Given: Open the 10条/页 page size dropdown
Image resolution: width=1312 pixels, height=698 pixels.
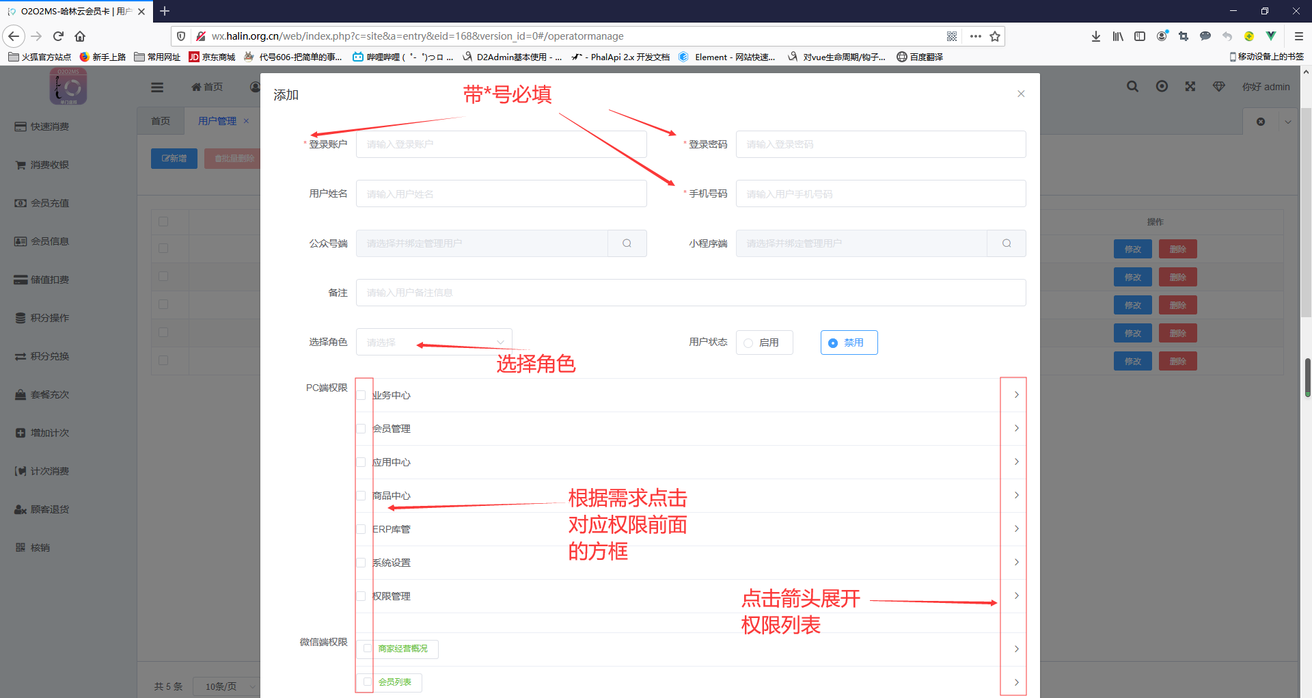Looking at the screenshot, I should 225,686.
